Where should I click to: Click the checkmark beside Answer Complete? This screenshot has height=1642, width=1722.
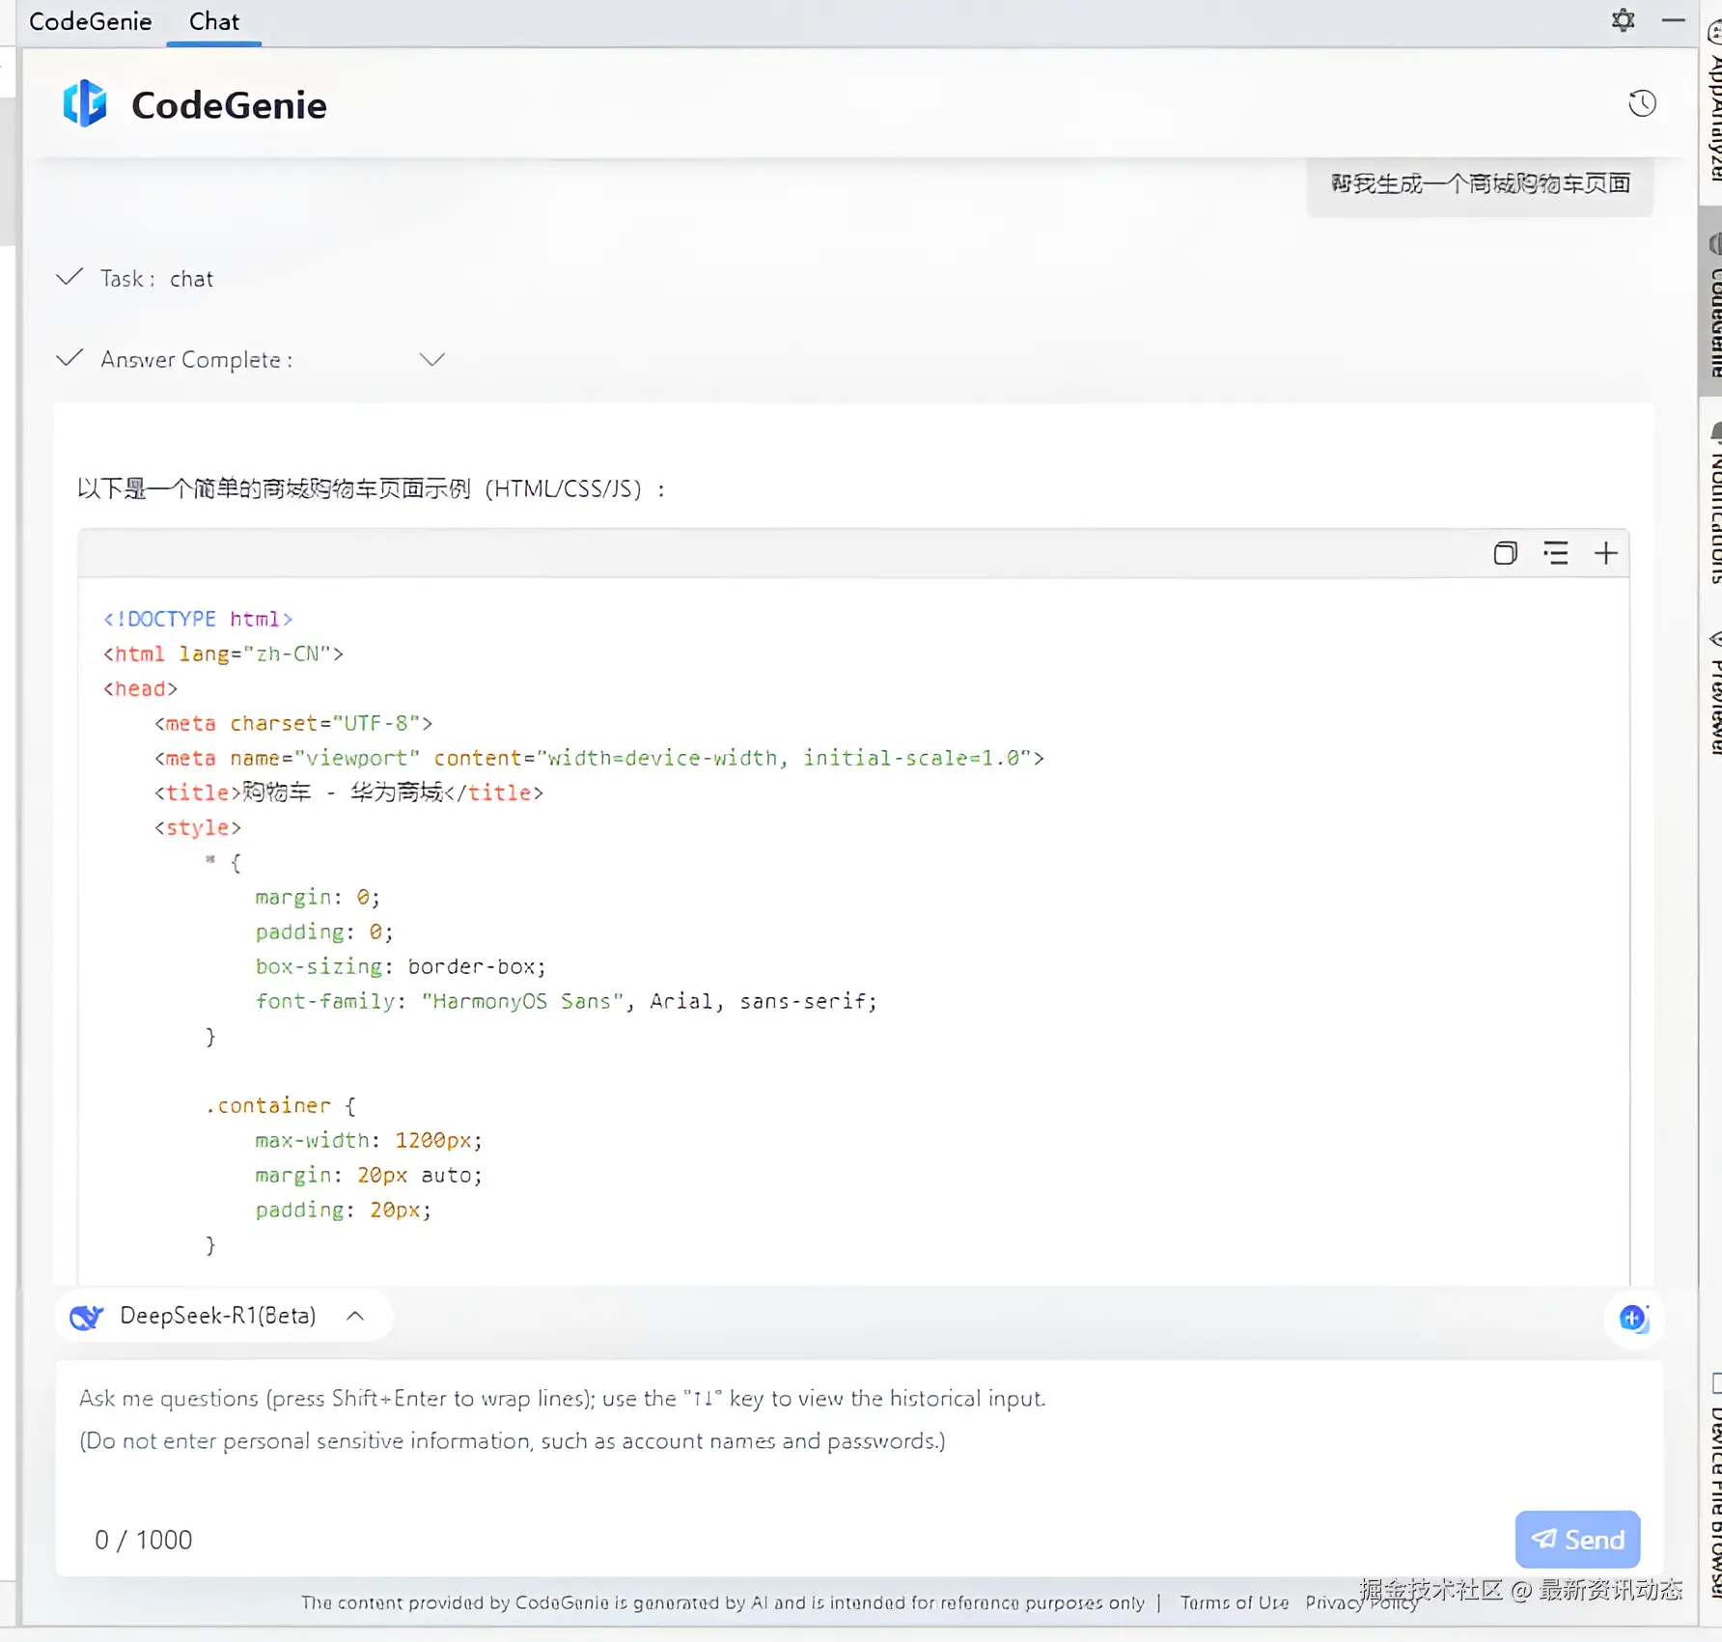(x=69, y=359)
